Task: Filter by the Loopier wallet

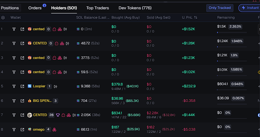Action: (14, 86)
